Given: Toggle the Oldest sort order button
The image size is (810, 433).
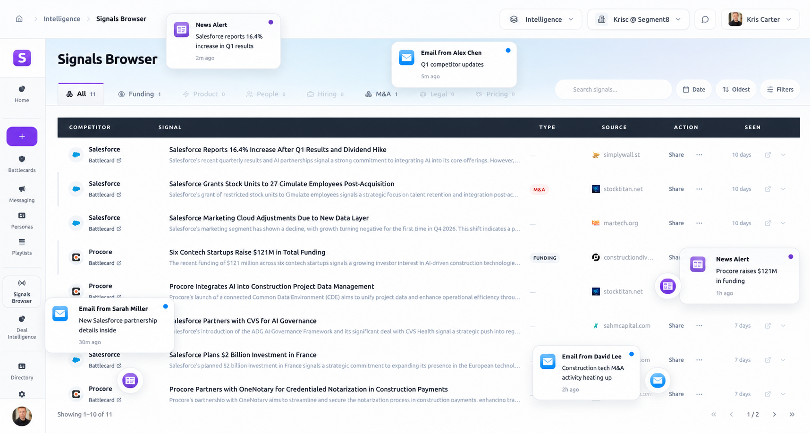Looking at the screenshot, I should 736,89.
